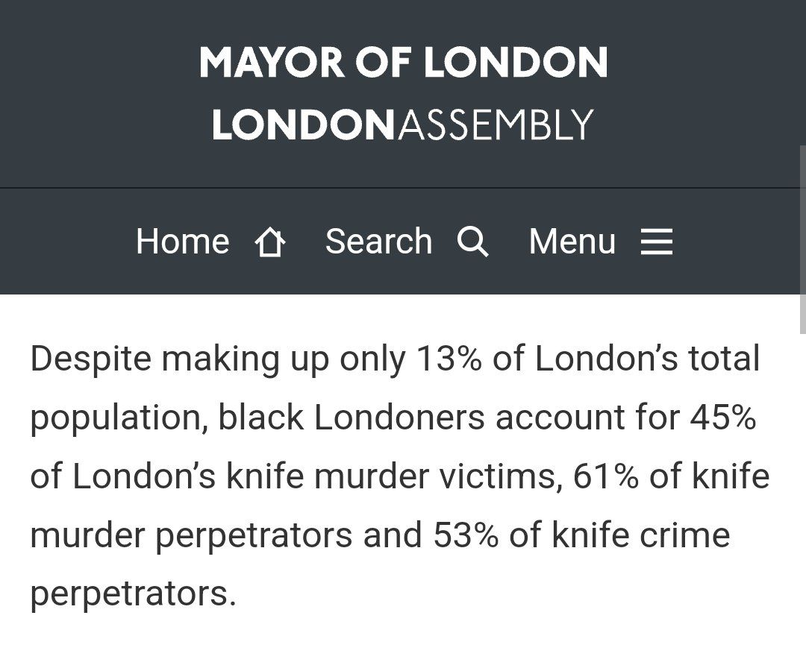Image resolution: width=806 pixels, height=671 pixels.
Task: Click the word Despite starting the paragraph
Action: click(89, 359)
